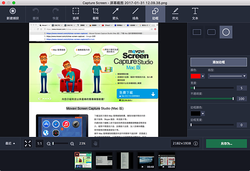Choose the 裁剪 crop tool
The image size is (250, 171).
(95, 14)
